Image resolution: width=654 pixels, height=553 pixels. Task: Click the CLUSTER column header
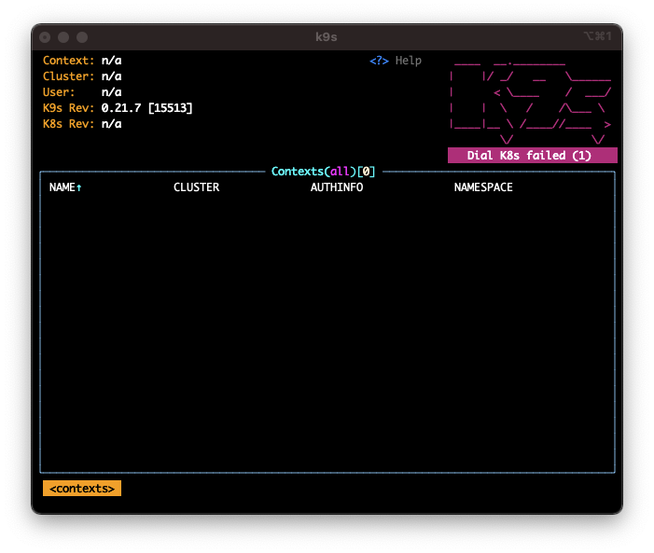pos(196,187)
